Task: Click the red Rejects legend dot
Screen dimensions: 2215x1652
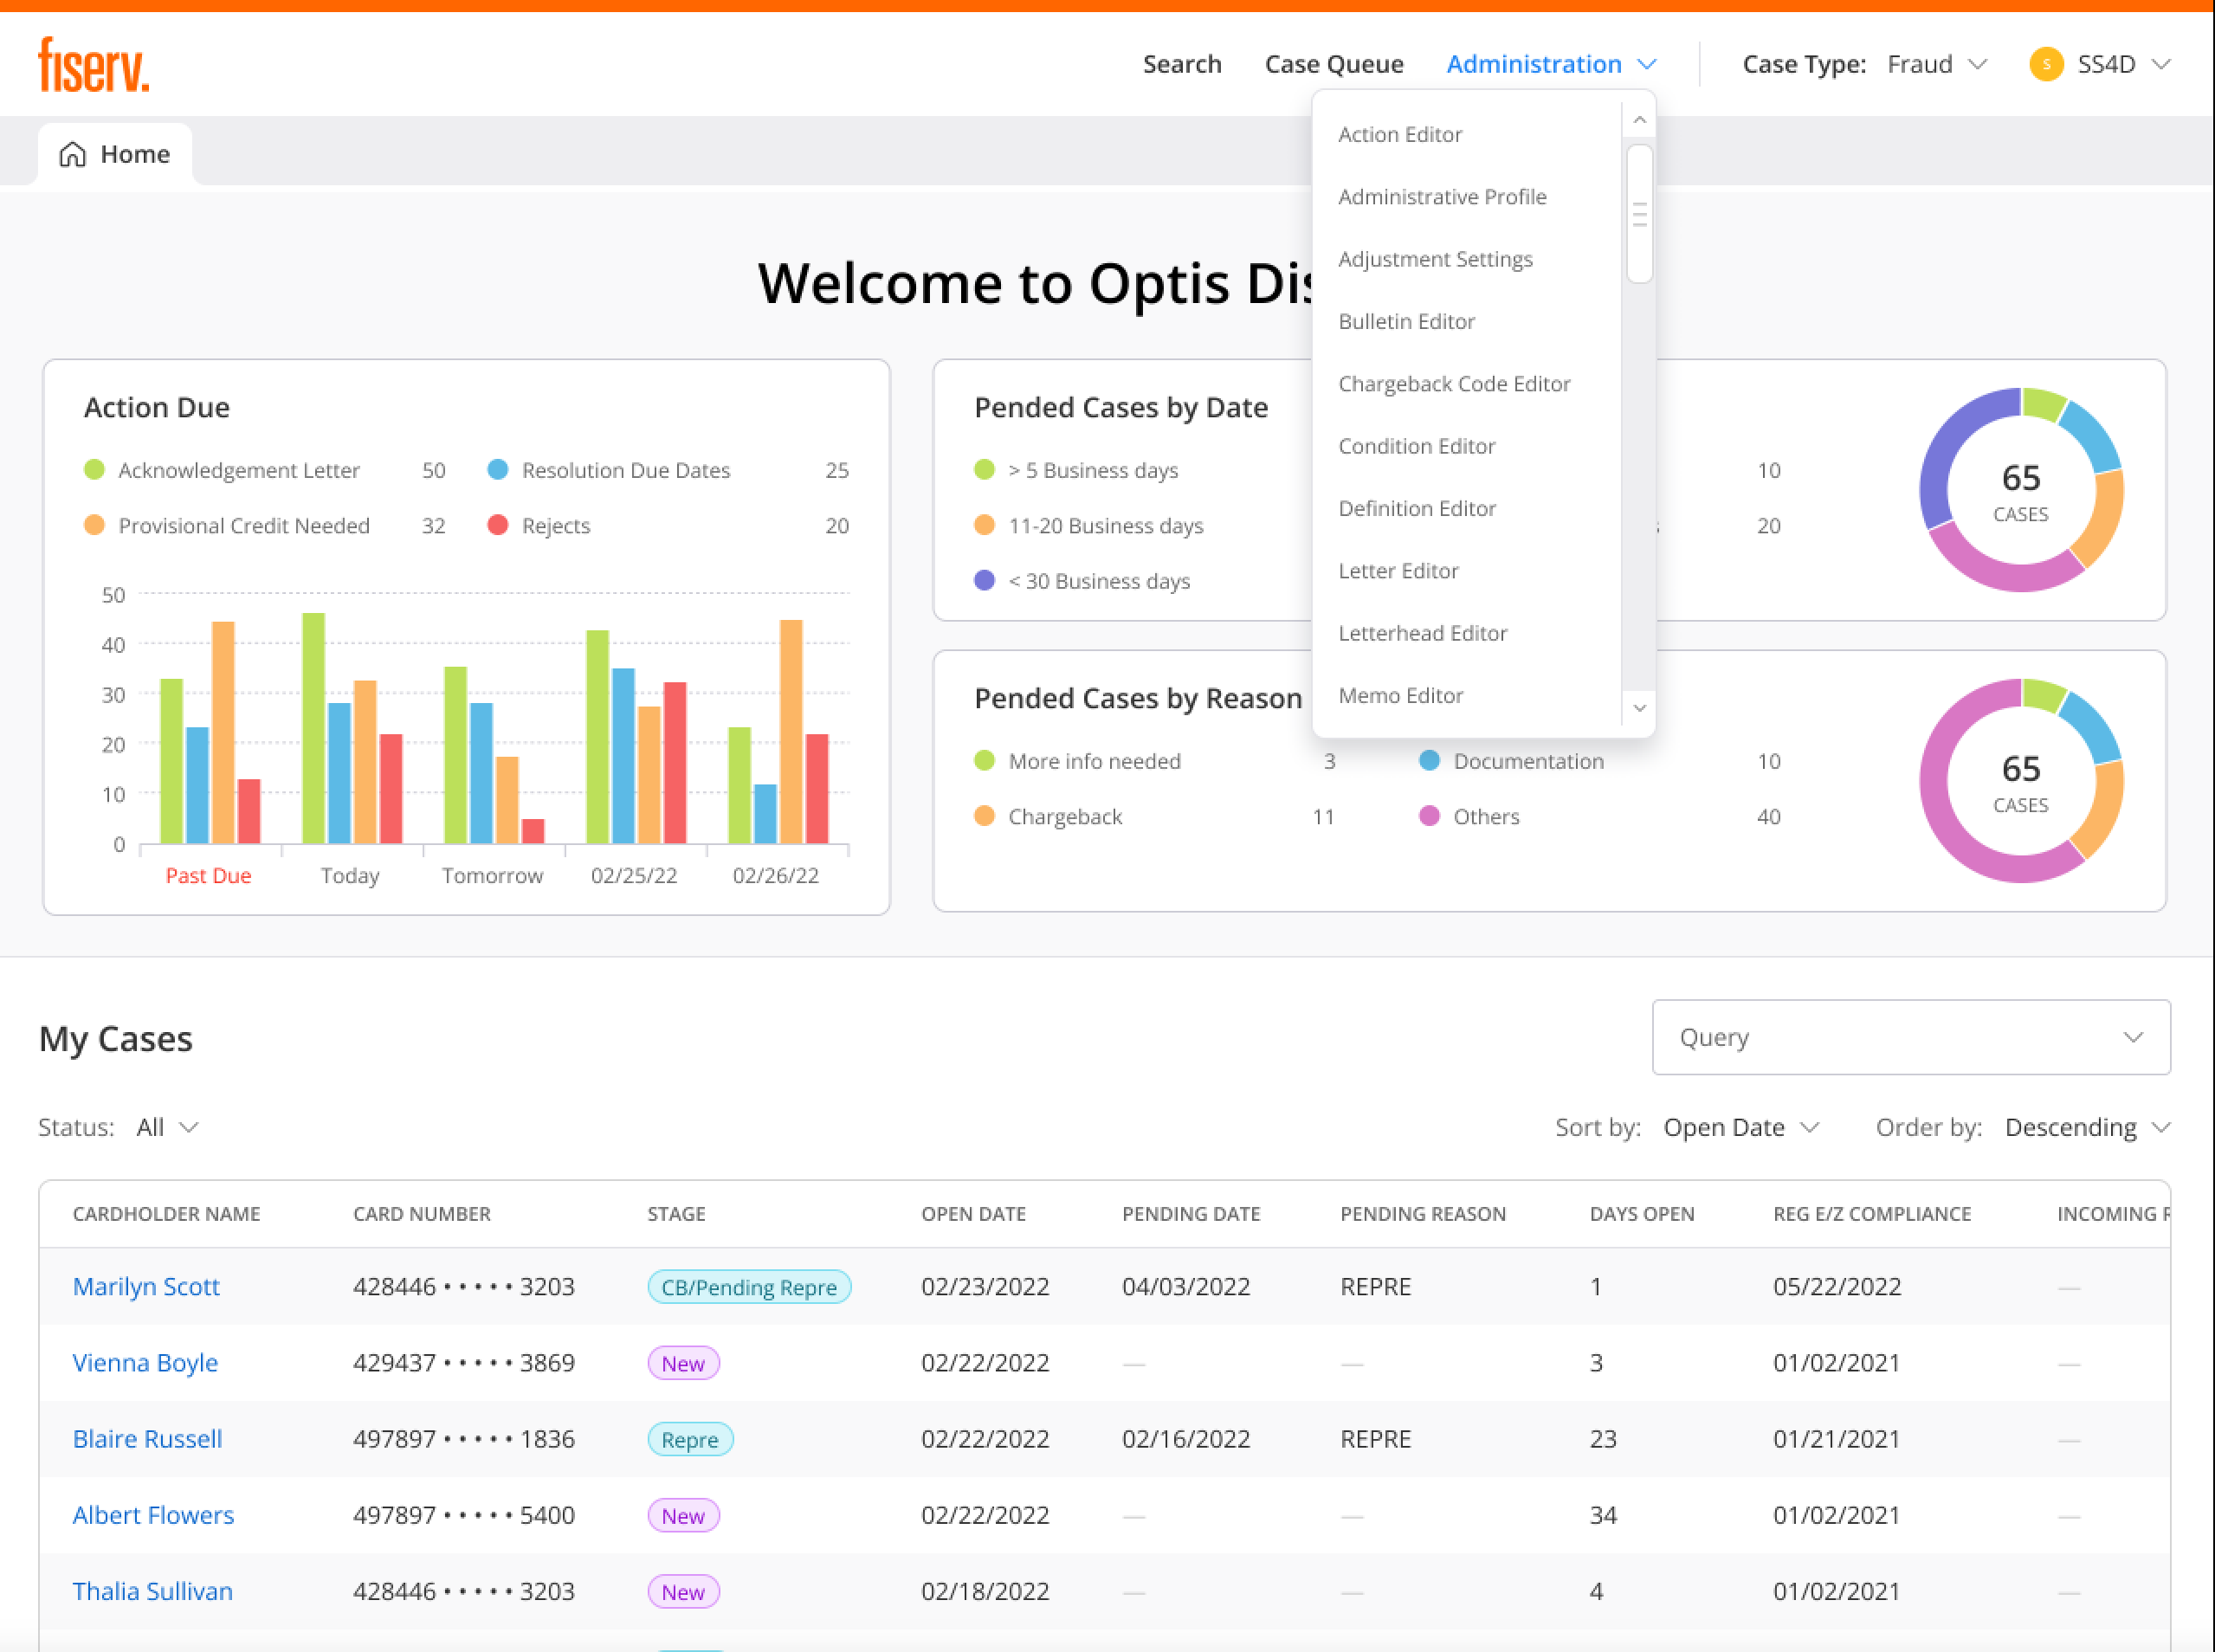Action: (498, 525)
